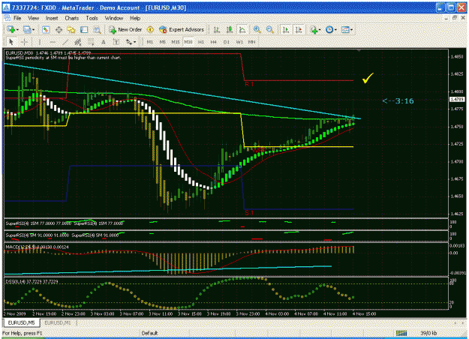Click the S 1 support label
This screenshot has height=339, width=469.
[249, 213]
